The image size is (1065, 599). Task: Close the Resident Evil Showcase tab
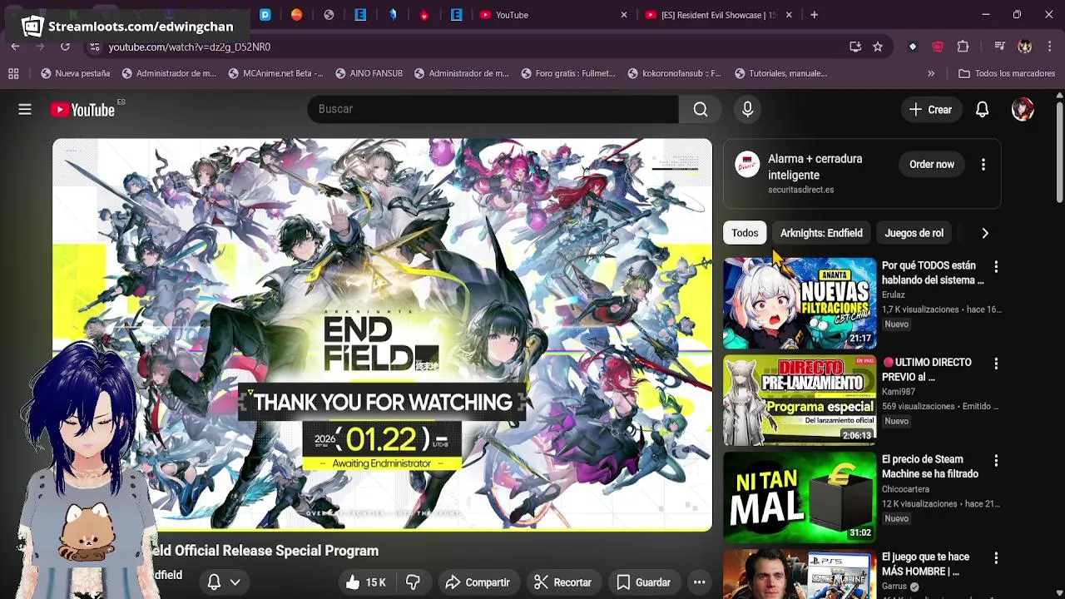pyautogui.click(x=789, y=15)
